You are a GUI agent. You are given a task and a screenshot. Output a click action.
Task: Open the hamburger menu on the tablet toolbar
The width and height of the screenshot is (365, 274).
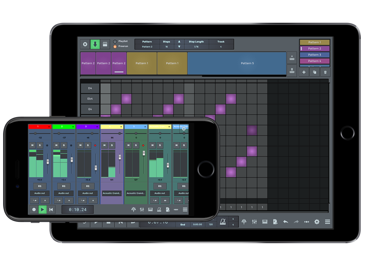[327, 222]
